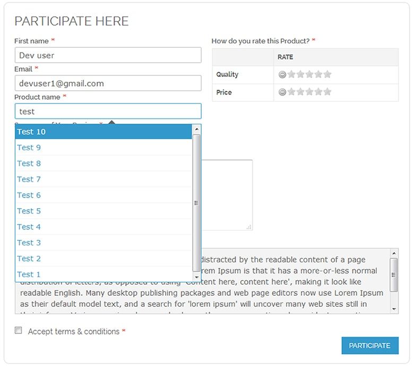This screenshot has width=414, height=369.
Task: Clear the Price rating with the minus icon
Action: click(x=282, y=92)
